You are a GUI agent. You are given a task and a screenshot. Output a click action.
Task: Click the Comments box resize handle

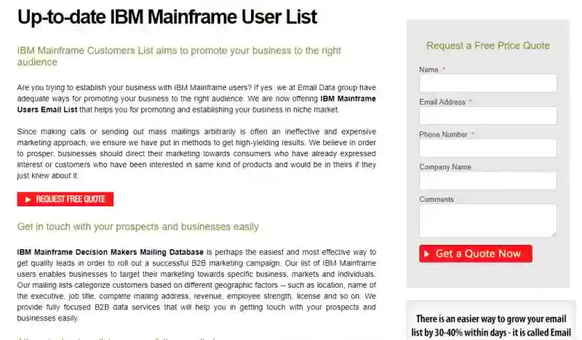tap(554, 235)
